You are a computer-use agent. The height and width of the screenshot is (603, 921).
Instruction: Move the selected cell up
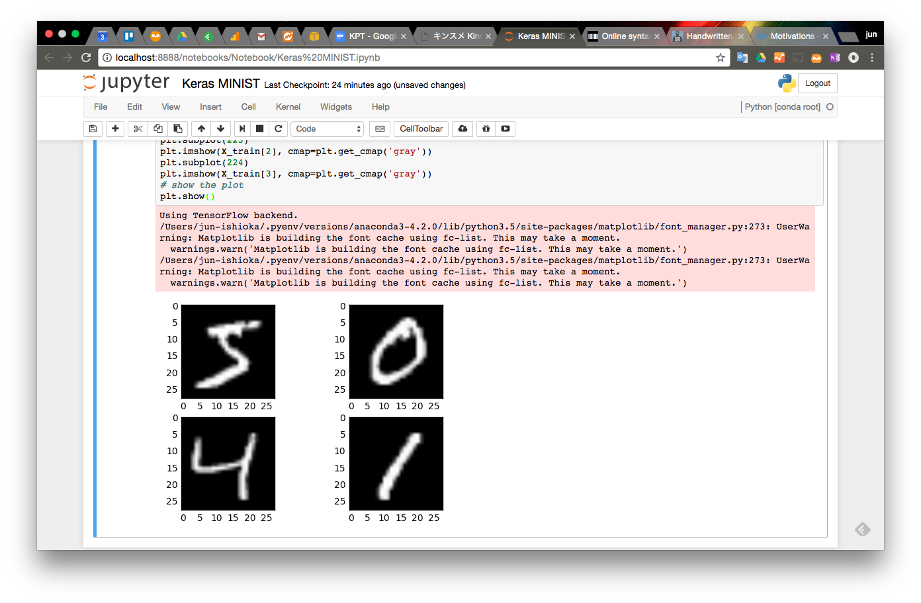coord(201,129)
